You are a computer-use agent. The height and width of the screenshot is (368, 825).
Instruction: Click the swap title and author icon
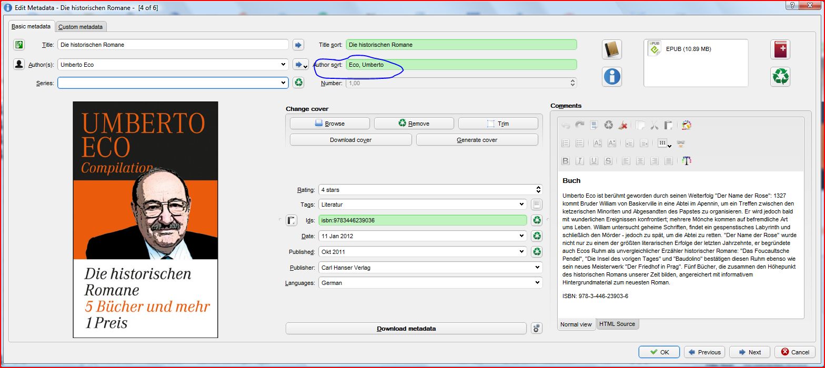[19, 45]
